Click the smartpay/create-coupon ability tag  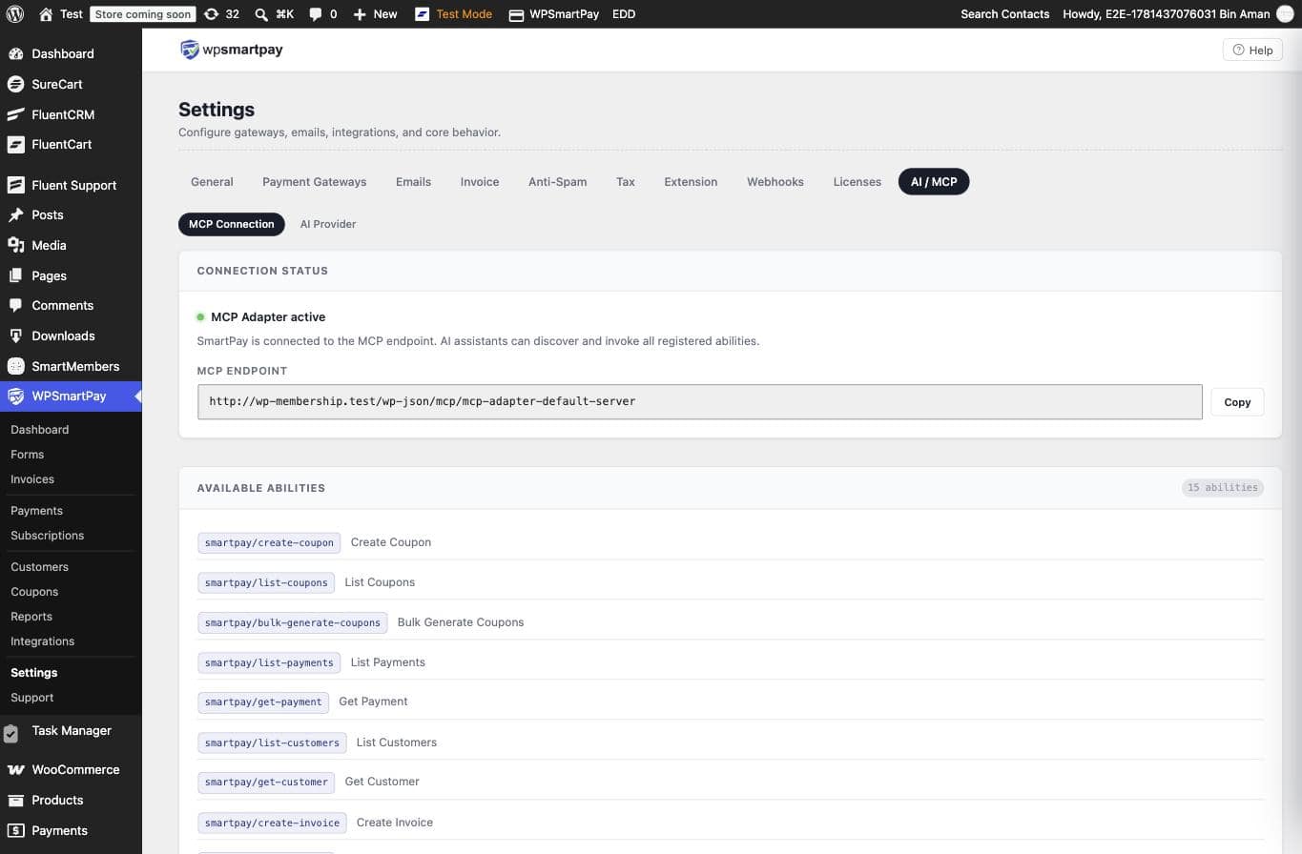[x=269, y=542]
